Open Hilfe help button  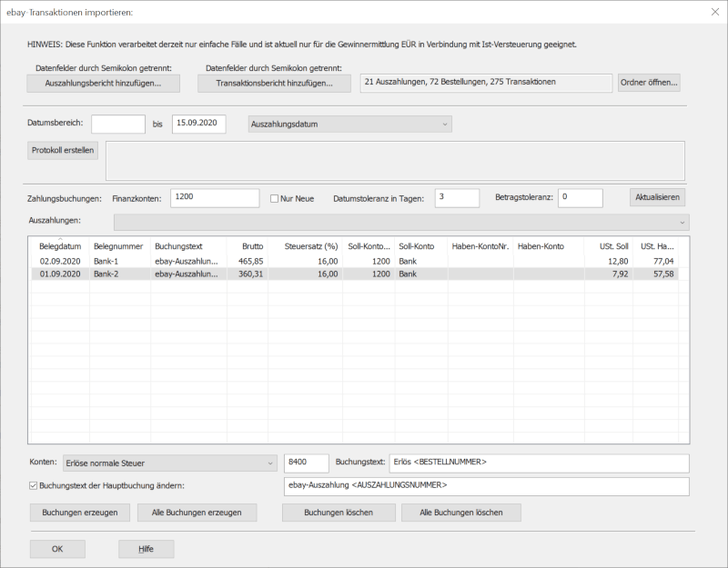coord(147,549)
